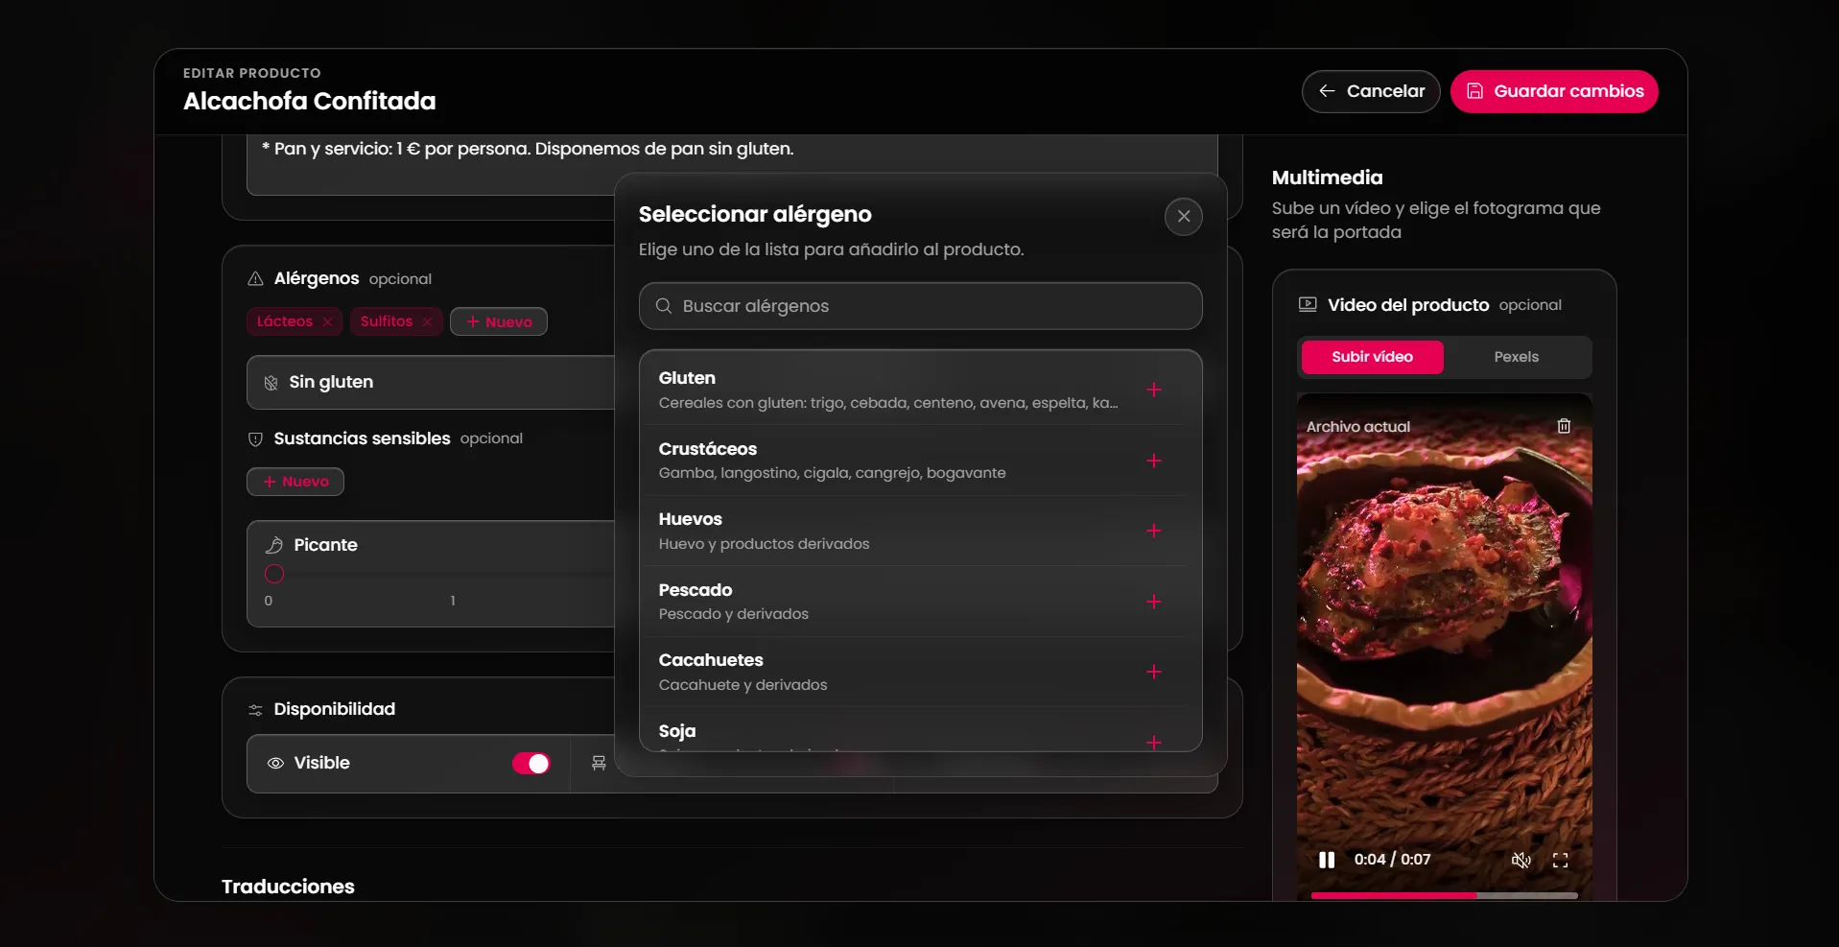Remove the Lácteos allergen tag
The width and height of the screenshot is (1839, 947).
pos(327,321)
